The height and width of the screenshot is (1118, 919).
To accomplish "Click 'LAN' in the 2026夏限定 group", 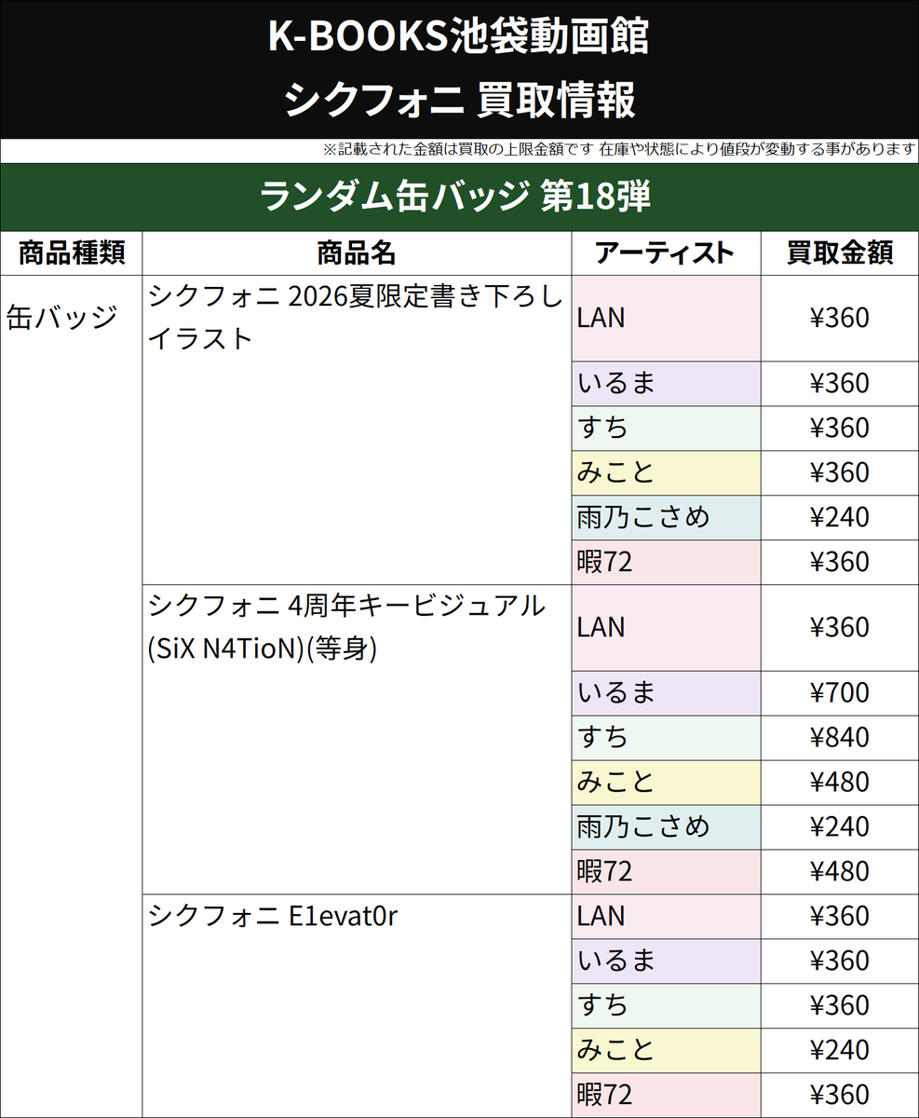I will tap(666, 318).
